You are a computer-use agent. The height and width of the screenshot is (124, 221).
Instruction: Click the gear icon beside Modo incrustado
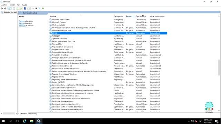point(50,25)
